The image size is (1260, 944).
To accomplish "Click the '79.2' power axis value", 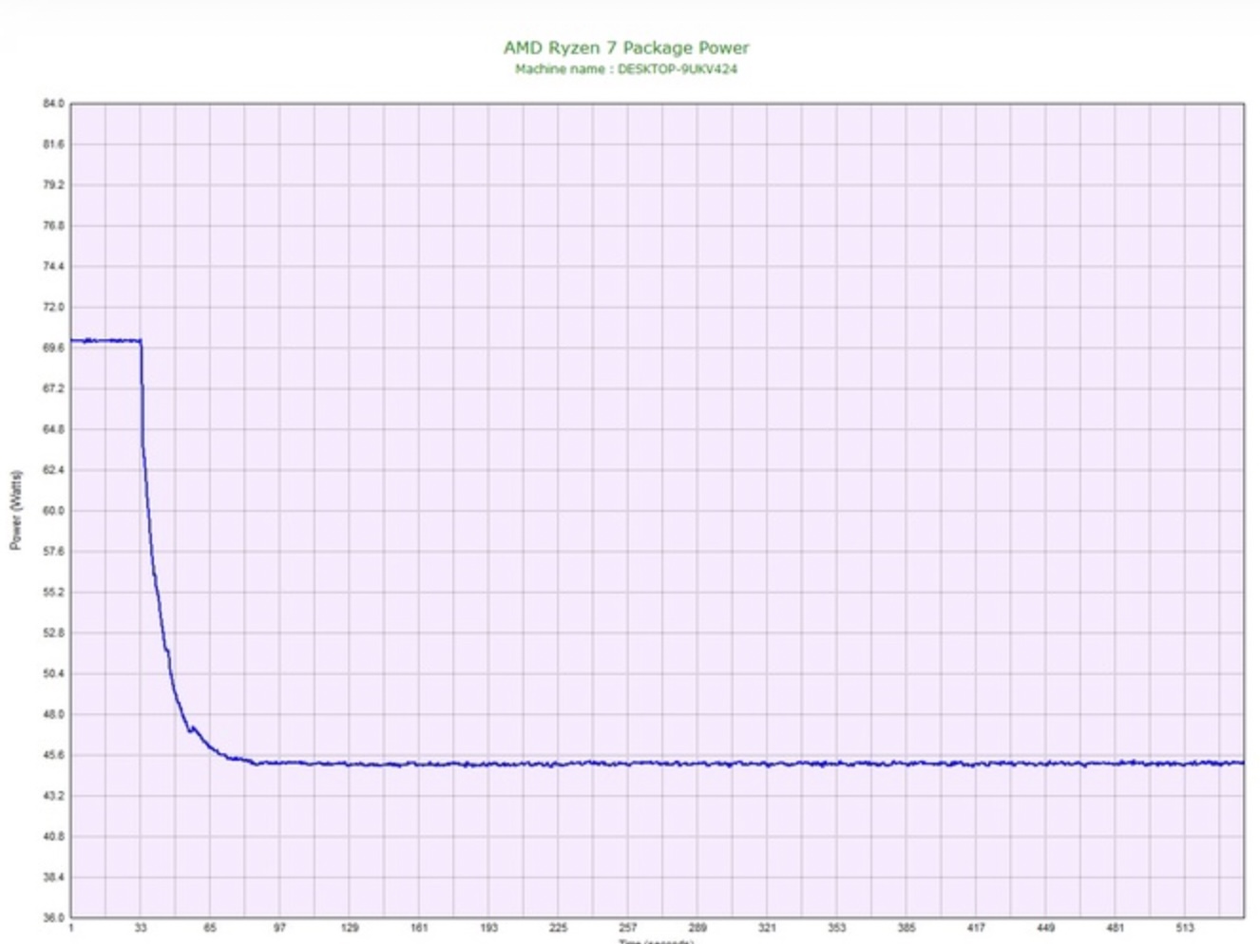I will coord(53,185).
